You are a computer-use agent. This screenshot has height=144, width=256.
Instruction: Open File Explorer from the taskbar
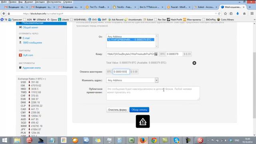pyautogui.click(x=17, y=140)
